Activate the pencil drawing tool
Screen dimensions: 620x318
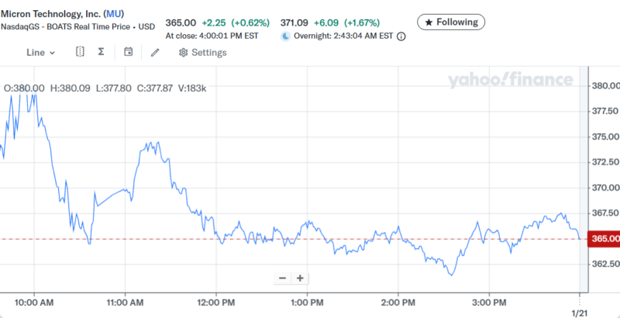(x=155, y=52)
